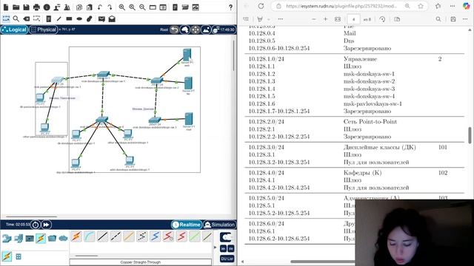Choose the Draw Ellipse tool
The height and width of the screenshot is (266, 474).
[79, 19]
